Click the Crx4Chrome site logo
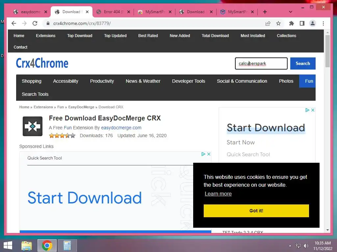The image size is (337, 252). (x=42, y=63)
